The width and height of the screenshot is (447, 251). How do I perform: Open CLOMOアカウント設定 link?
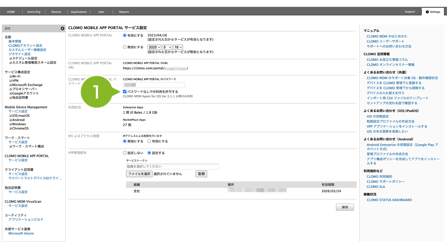[25, 46]
